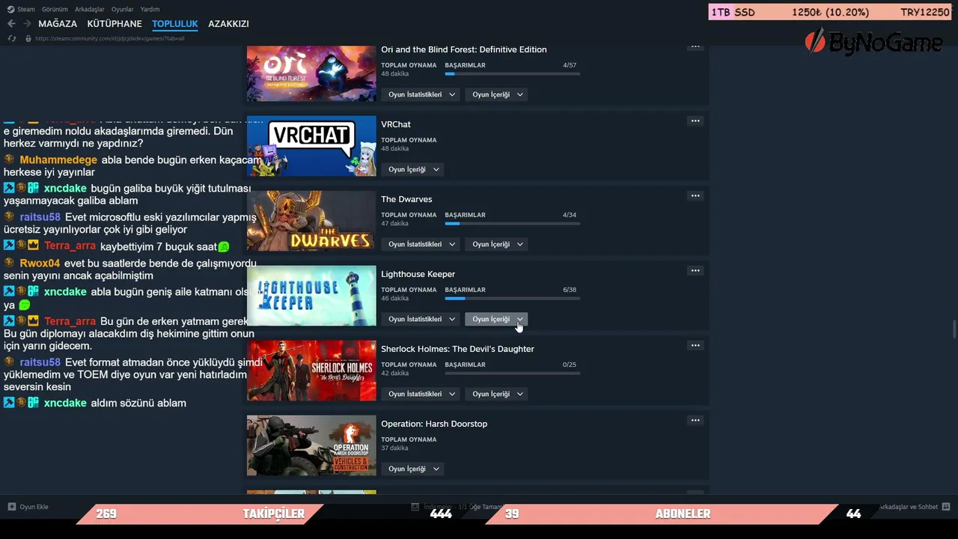Open the three-dot menu for VRChat
The height and width of the screenshot is (539, 958).
click(x=695, y=121)
